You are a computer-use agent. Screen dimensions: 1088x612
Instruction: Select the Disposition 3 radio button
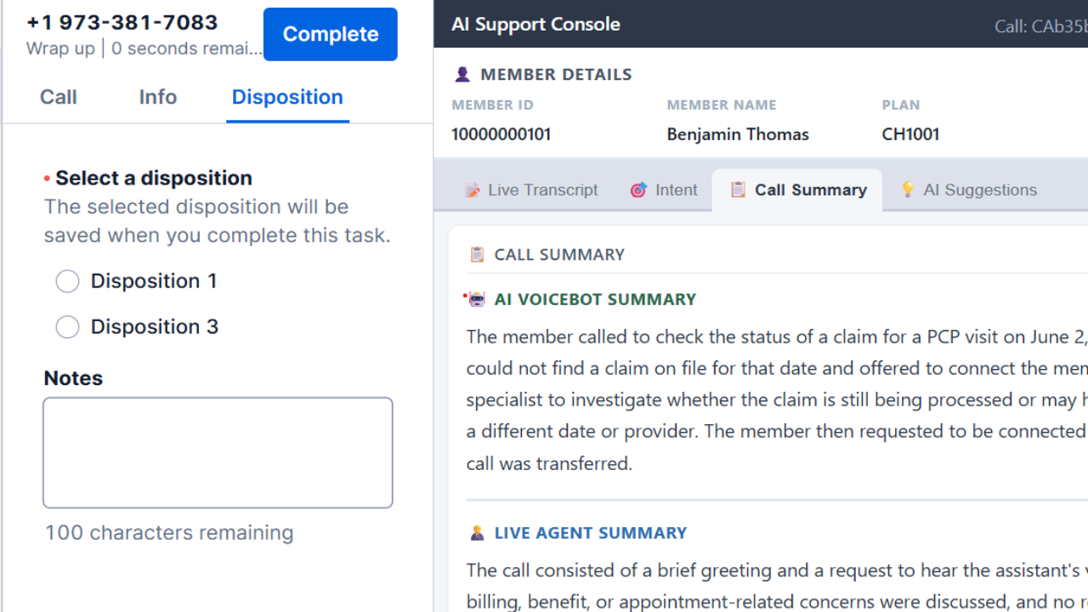pyautogui.click(x=67, y=327)
